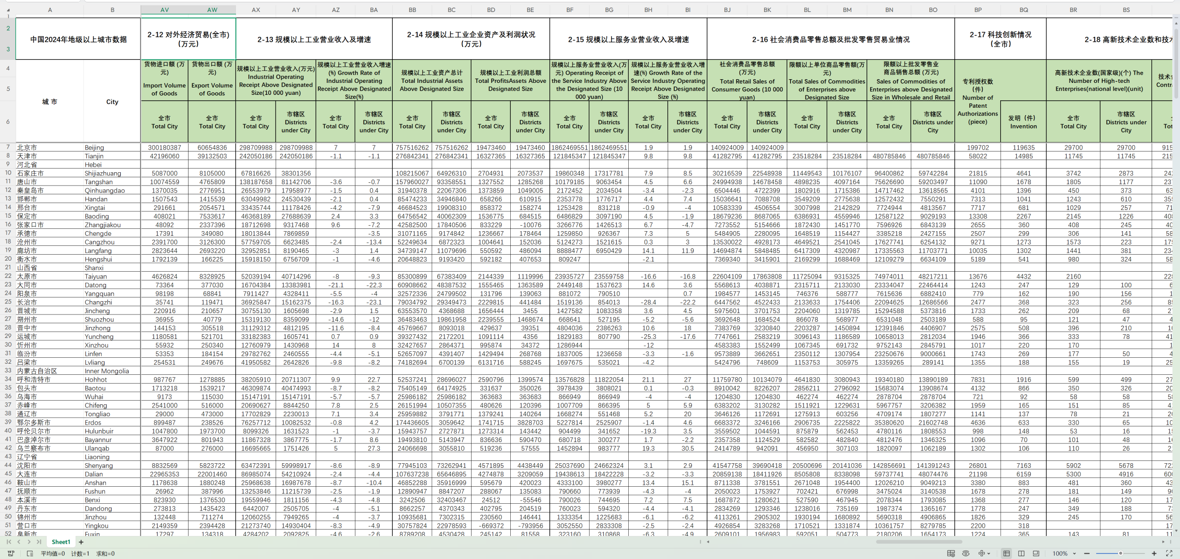Select the Sheet1 tab
1180x559 pixels.
coord(61,542)
